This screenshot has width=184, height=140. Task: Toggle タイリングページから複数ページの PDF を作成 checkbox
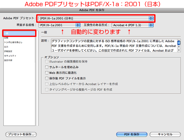(x=47, y=90)
